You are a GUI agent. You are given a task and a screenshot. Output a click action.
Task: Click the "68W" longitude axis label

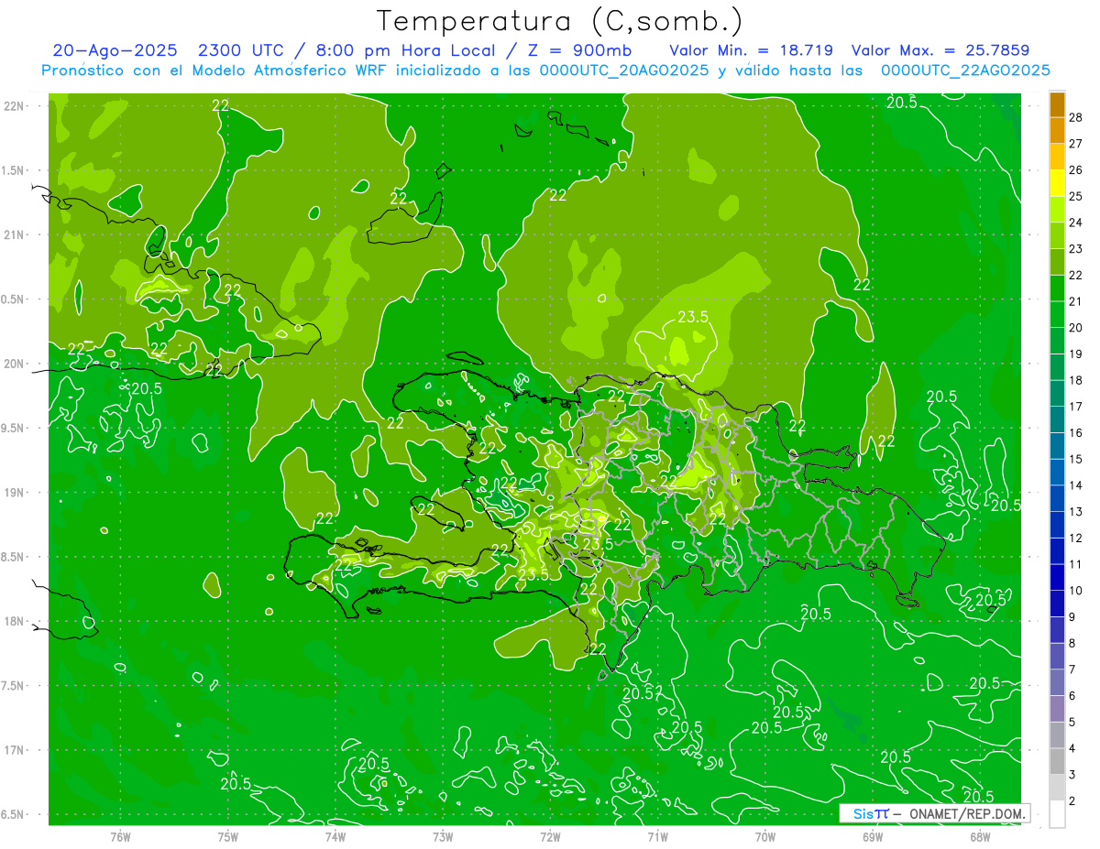coord(980,836)
